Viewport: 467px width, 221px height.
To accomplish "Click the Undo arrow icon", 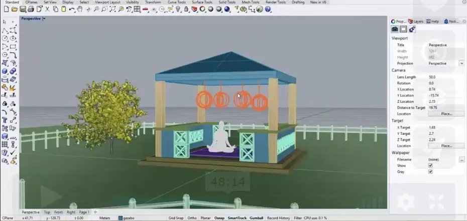I will point(72,9).
